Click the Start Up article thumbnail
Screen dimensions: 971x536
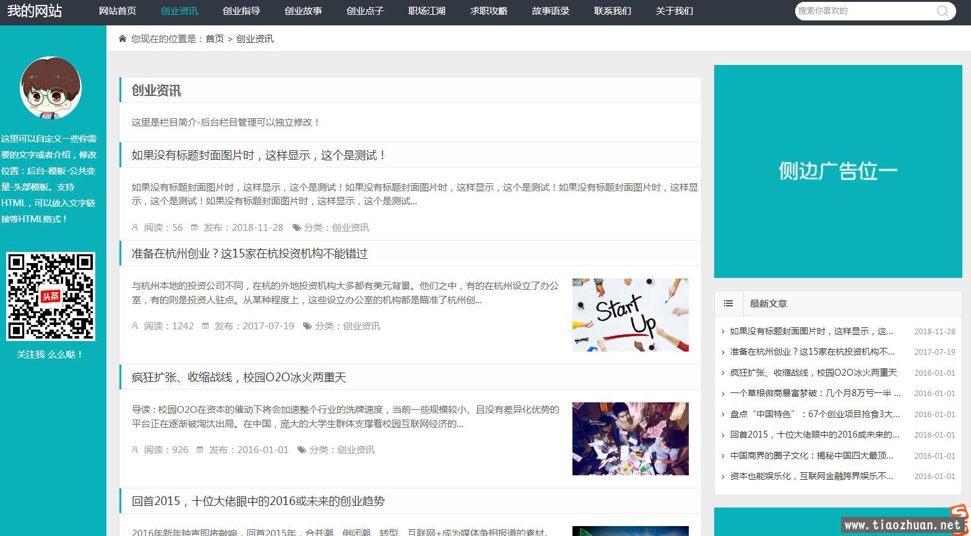630,315
